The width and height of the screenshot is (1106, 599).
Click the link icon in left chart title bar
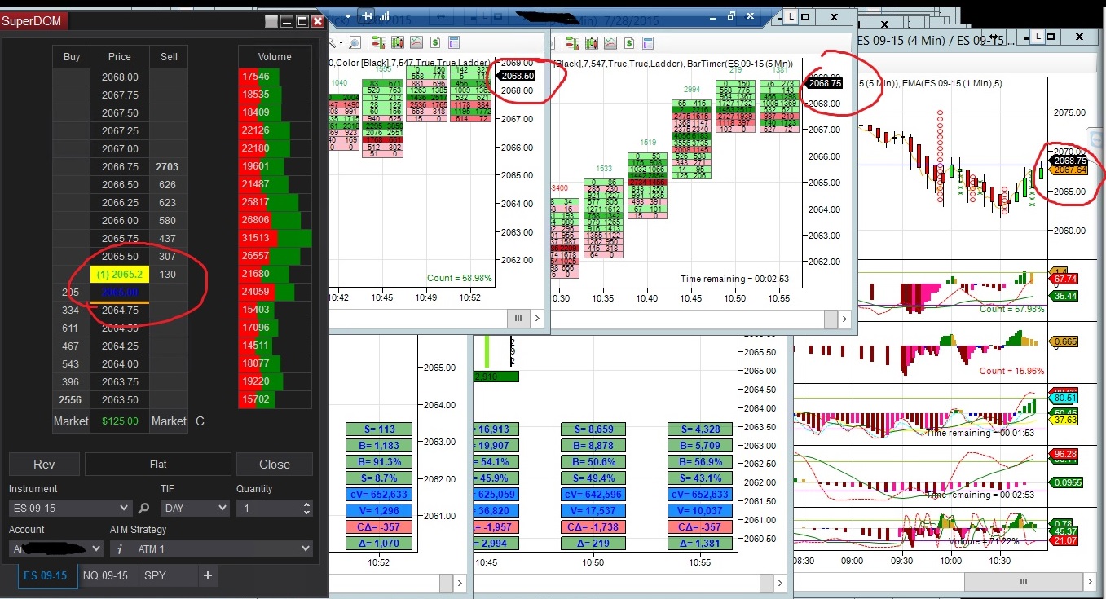(x=368, y=15)
